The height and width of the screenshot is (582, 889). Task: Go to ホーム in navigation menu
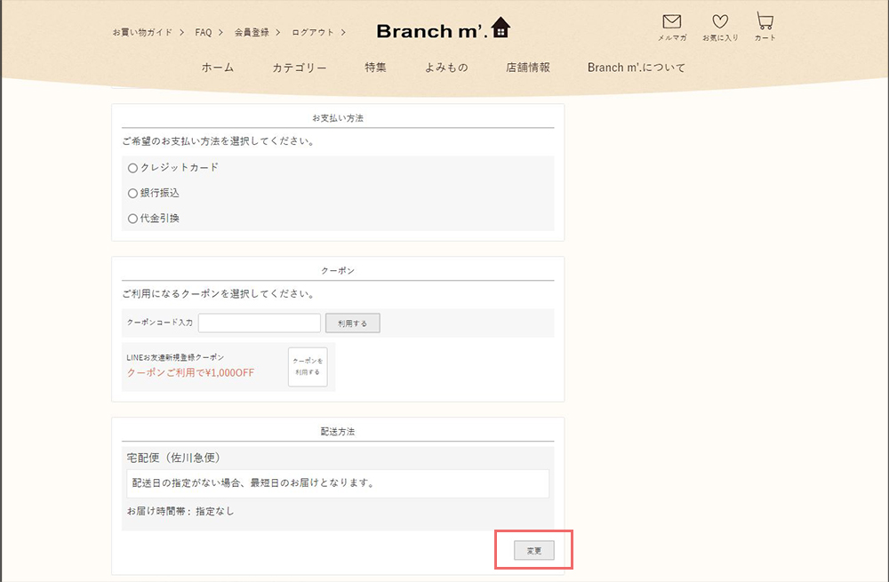(x=218, y=68)
